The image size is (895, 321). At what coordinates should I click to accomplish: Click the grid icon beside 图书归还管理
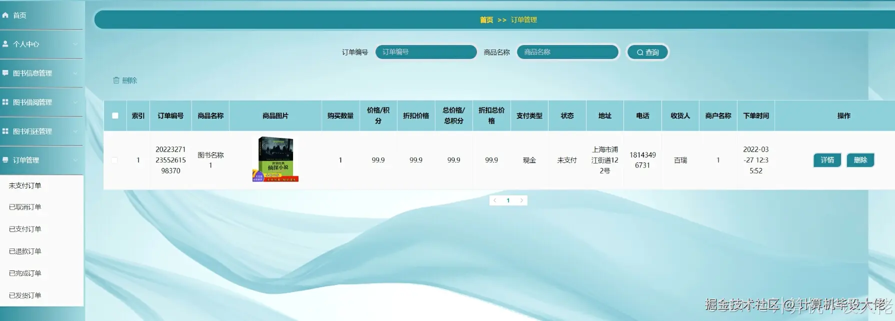(x=5, y=131)
